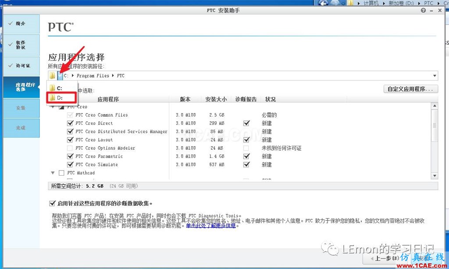Click the application list scrollbar up arrow
The height and width of the screenshot is (269, 449).
pyautogui.click(x=435, y=106)
